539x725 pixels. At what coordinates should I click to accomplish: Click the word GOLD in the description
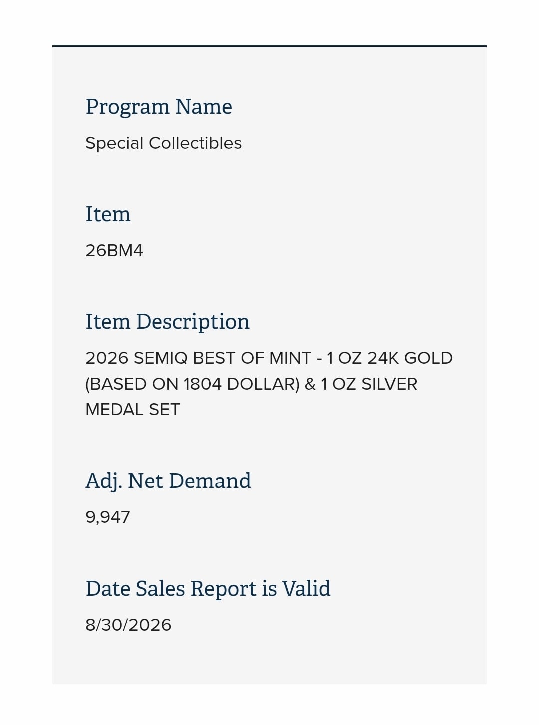(428, 358)
